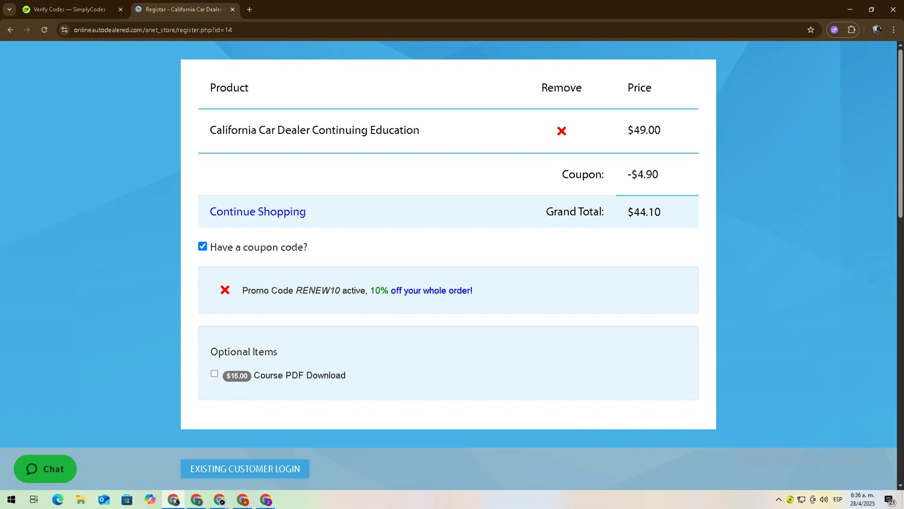
Task: Uncheck the Have a coupon code checkbox
Action: click(x=202, y=246)
